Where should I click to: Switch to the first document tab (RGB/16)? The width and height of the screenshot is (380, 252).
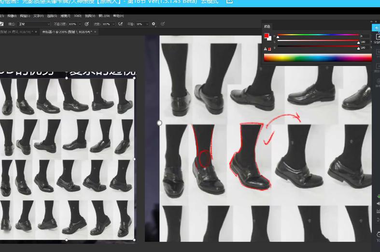pyautogui.click(x=16, y=32)
